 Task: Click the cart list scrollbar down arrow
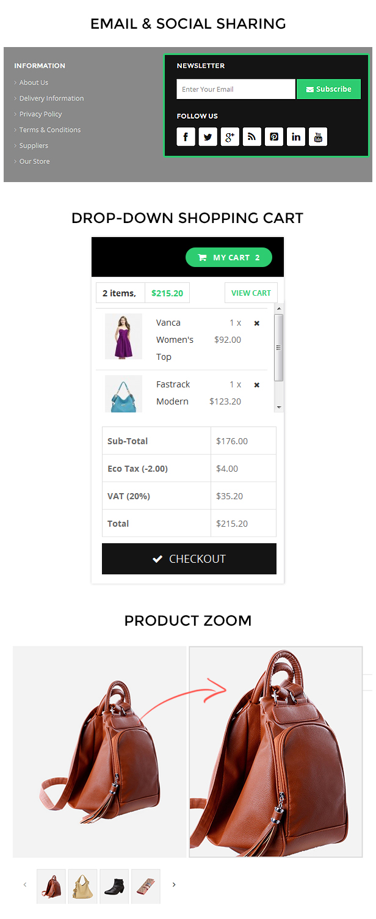pyautogui.click(x=279, y=407)
